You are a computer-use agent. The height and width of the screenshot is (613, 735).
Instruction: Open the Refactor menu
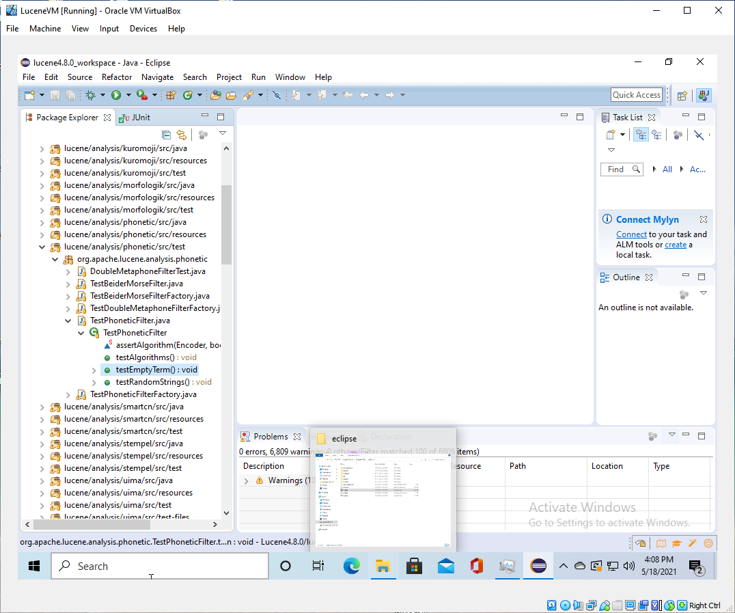[117, 77]
